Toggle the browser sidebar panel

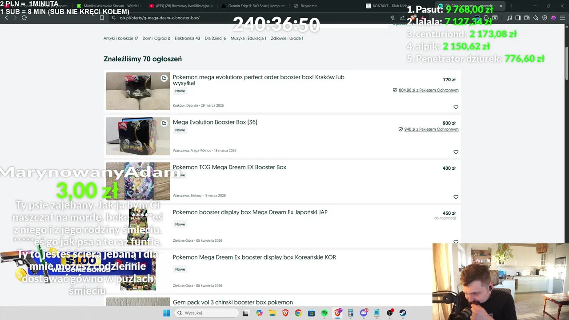click(x=518, y=18)
